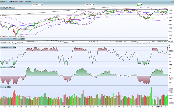This screenshot has height=108, width=174.
Task: Click last greyed icon in Prix toolbar
Action: [14, 8]
